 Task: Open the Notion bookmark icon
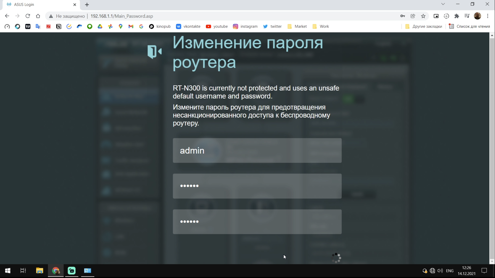[x=59, y=26]
